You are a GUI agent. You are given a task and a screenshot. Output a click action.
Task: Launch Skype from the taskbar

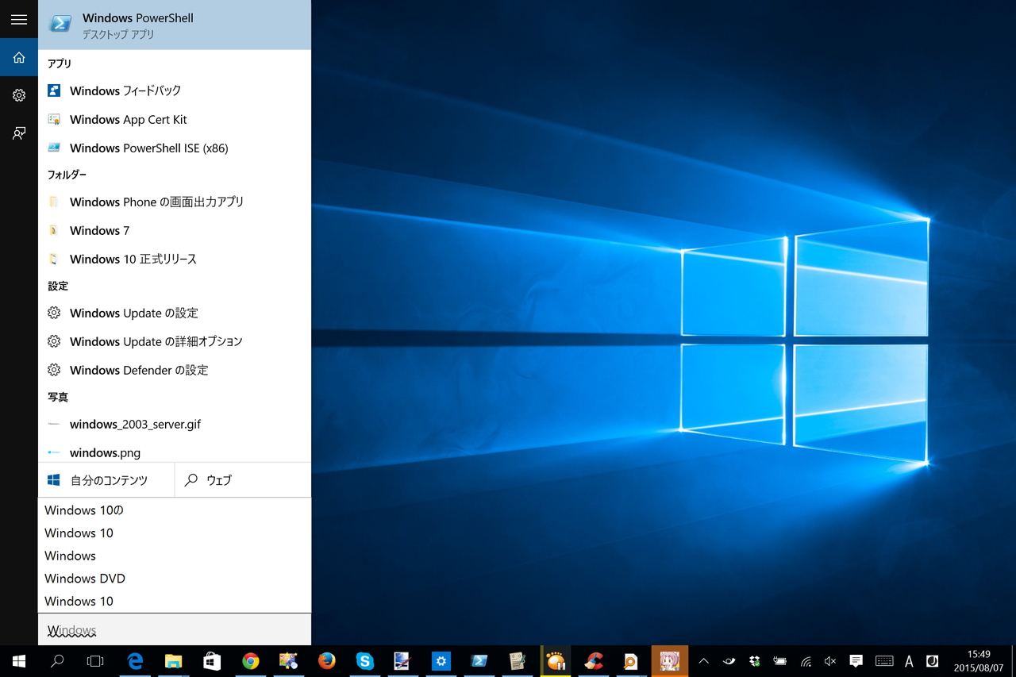pyautogui.click(x=364, y=660)
